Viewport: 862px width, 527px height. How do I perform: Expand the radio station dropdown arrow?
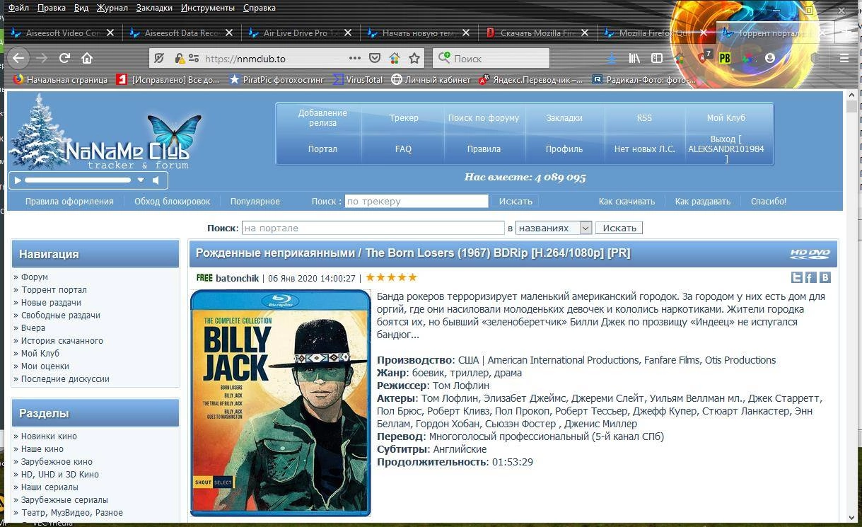coord(141,180)
